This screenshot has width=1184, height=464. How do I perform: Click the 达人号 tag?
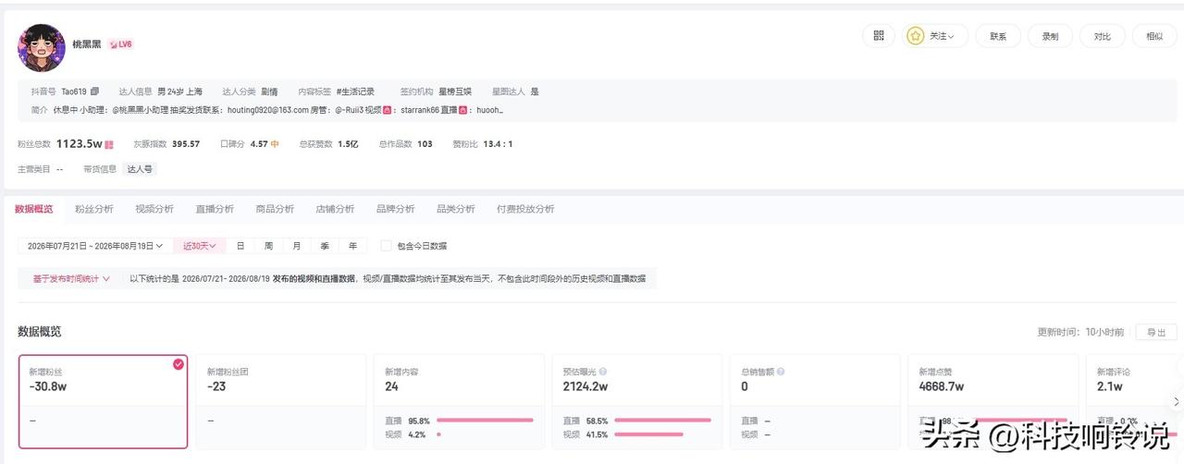pos(140,169)
